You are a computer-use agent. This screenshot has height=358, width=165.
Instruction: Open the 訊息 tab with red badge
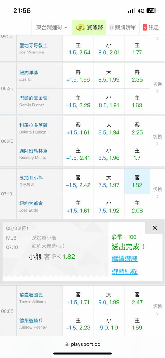pyautogui.click(x=151, y=28)
